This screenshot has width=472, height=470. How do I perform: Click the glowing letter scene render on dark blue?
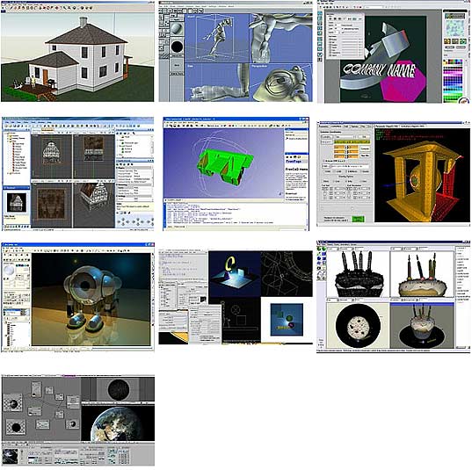[x=234, y=274]
